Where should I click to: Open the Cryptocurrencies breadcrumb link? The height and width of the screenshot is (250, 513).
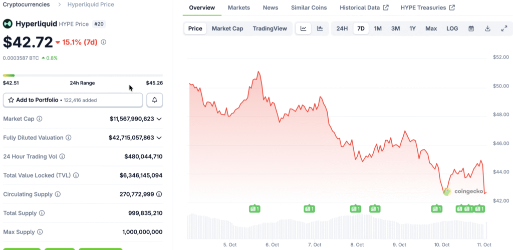click(x=26, y=4)
